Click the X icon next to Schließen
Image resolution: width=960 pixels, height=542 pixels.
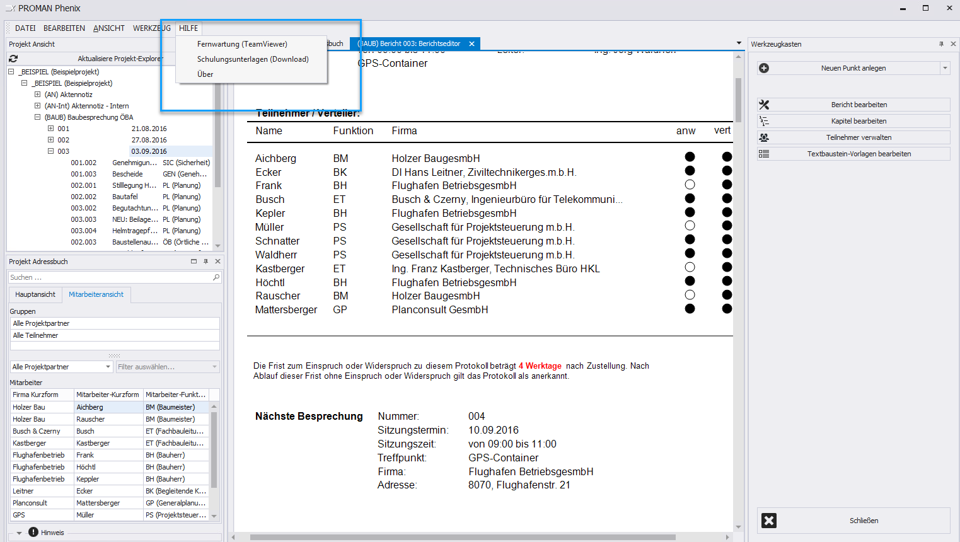point(769,521)
